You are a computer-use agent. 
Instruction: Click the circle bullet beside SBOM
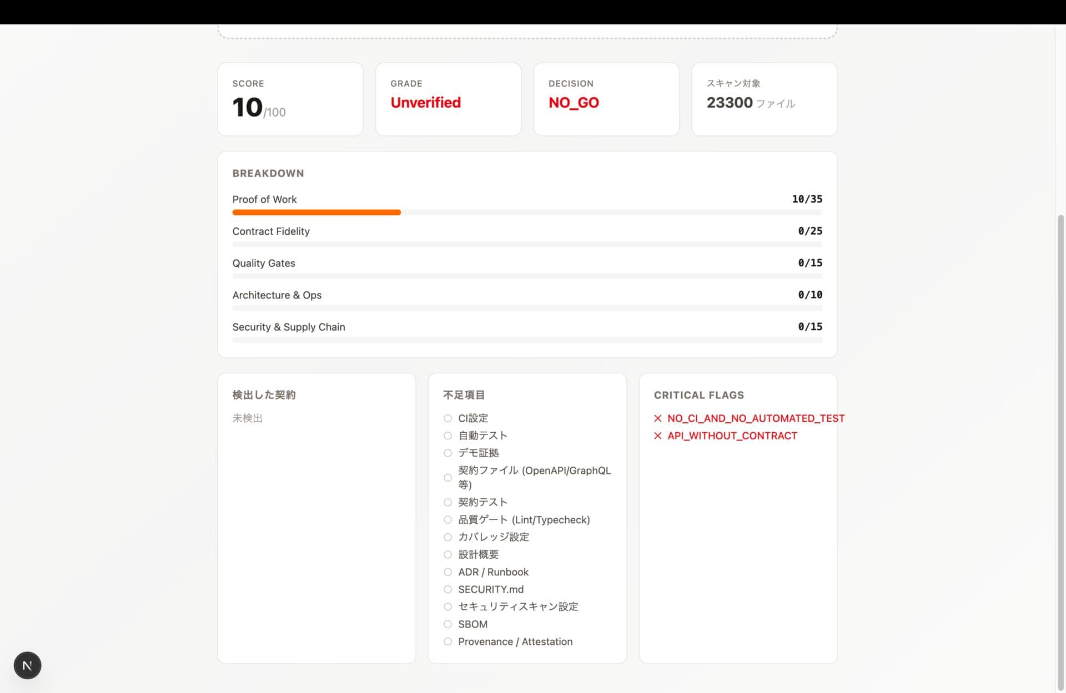click(447, 624)
